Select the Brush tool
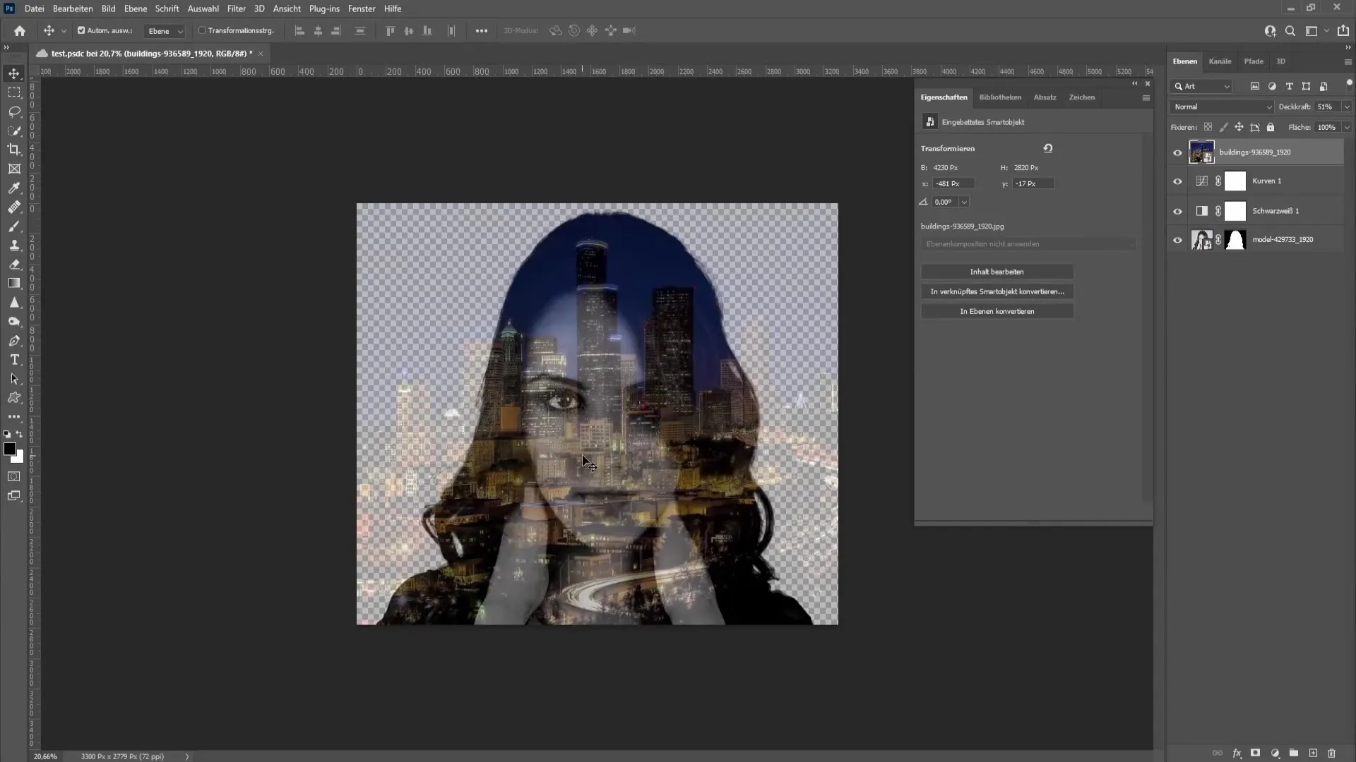Viewport: 1356px width, 762px height. [x=14, y=226]
